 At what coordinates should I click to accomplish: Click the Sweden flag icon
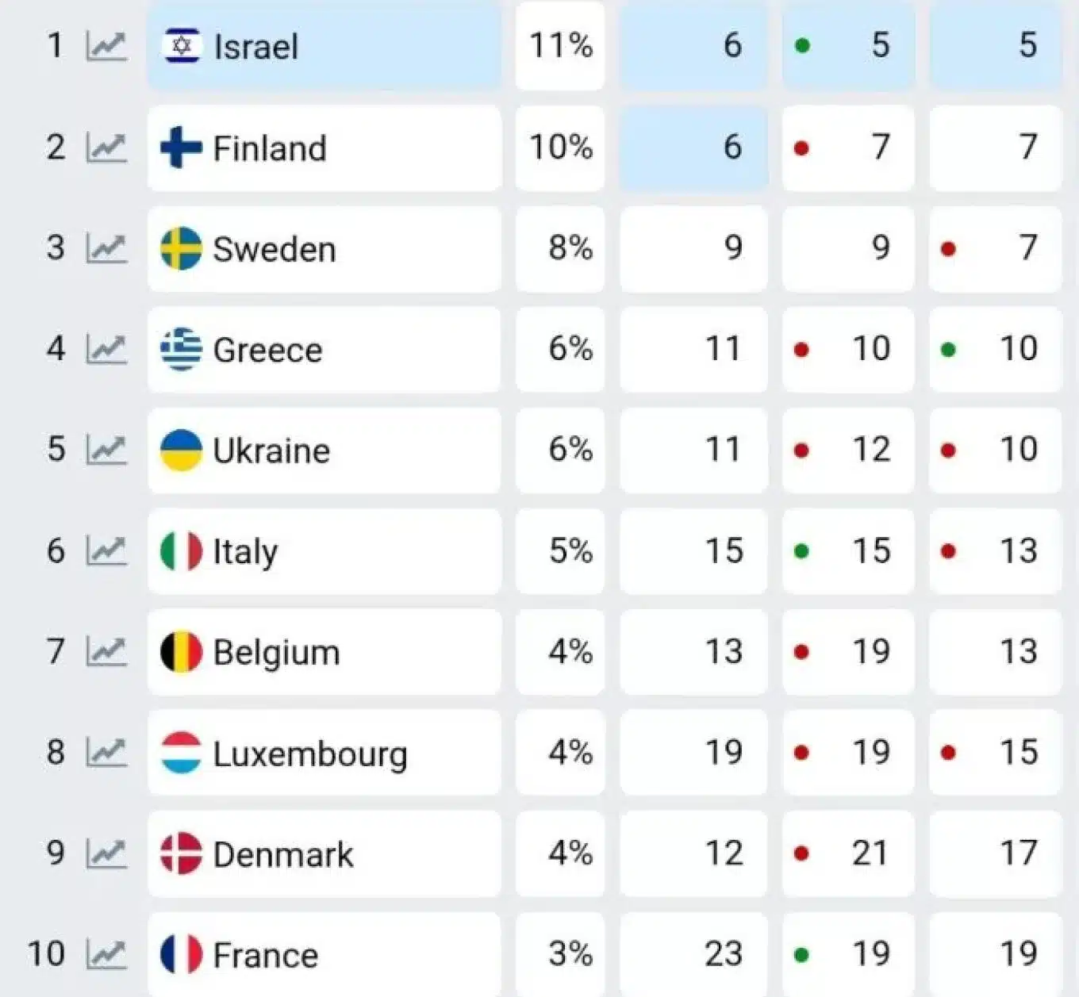181,248
